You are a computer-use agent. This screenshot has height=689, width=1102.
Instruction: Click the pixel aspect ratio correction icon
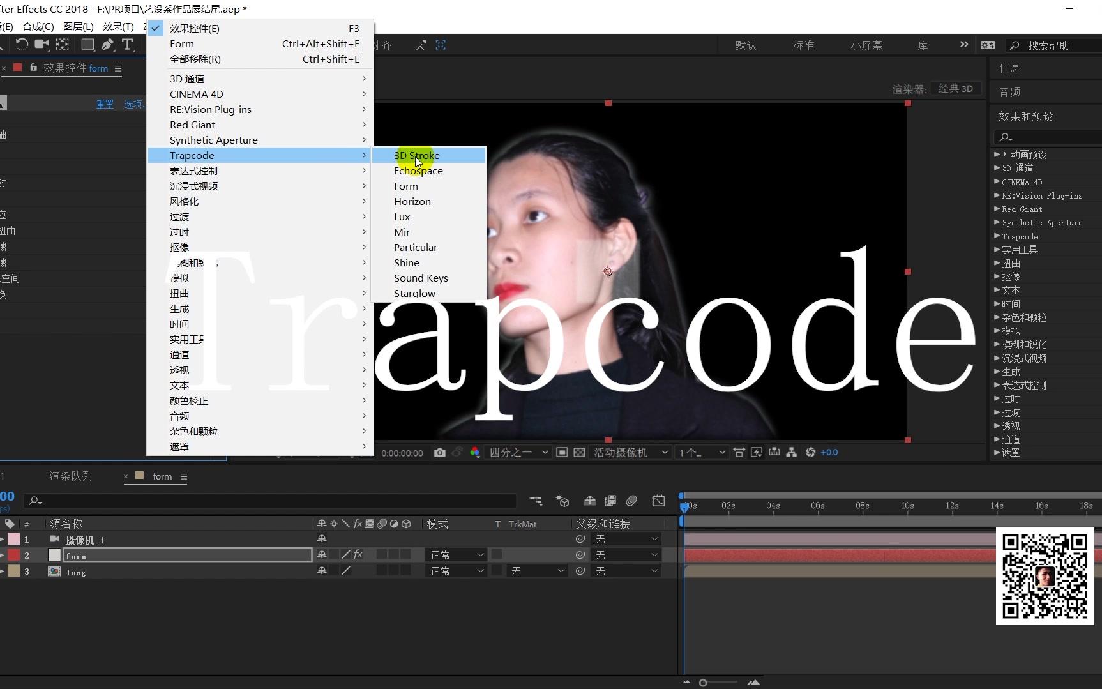tap(739, 452)
